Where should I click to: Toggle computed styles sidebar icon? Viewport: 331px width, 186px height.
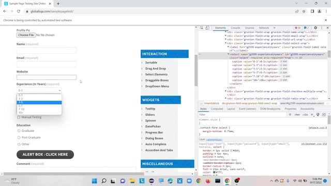[324, 115]
